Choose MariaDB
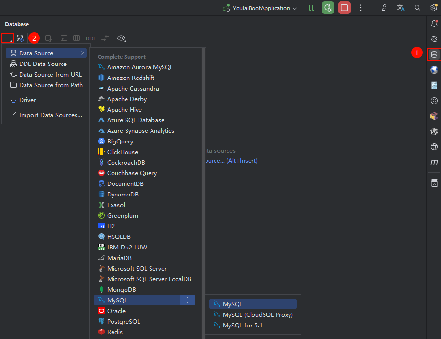 tap(145, 258)
